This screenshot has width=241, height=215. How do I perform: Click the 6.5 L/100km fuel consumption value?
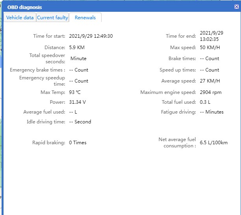coord(213,143)
